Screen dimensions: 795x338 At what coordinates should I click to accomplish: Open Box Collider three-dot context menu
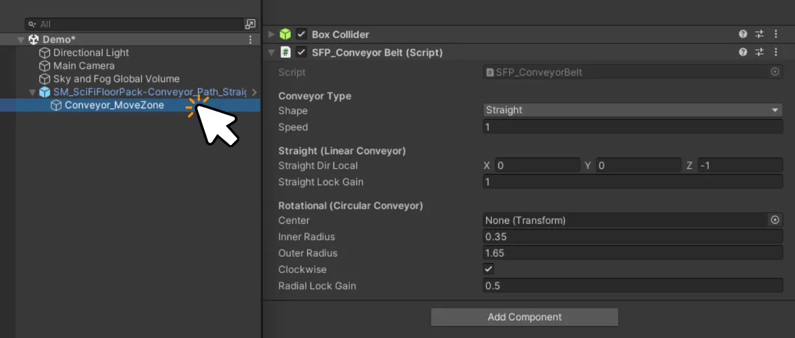(776, 34)
